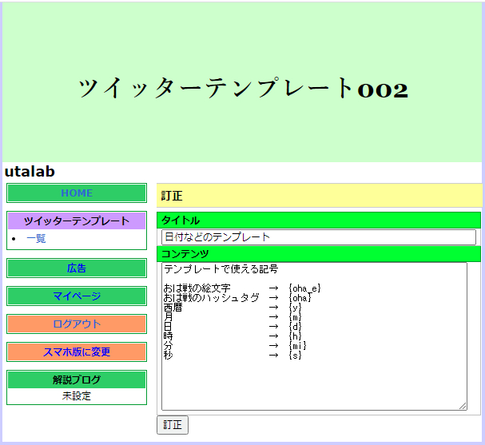
Task: Focus the タイトル input field
Action: (319, 237)
